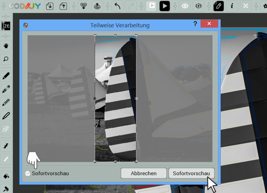The image size is (267, 193).
Task: Click the undo arrow in the toolbar
Action: (x=117, y=6)
